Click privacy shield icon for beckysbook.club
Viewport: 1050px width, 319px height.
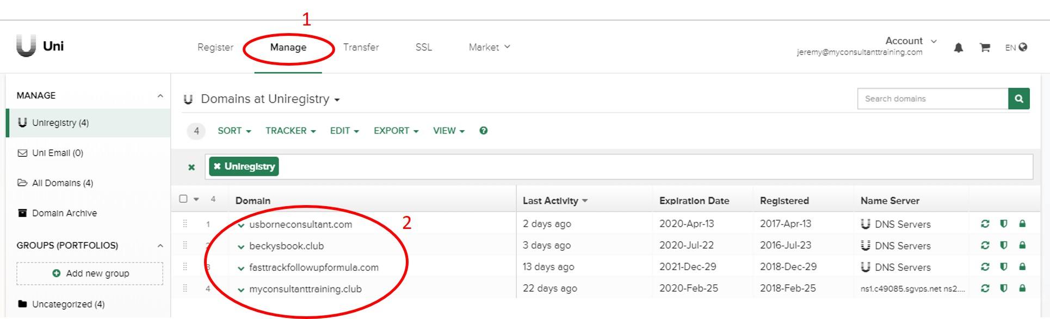1004,245
